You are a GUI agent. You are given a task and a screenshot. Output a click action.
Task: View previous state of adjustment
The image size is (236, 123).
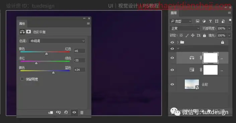pos(58,112)
